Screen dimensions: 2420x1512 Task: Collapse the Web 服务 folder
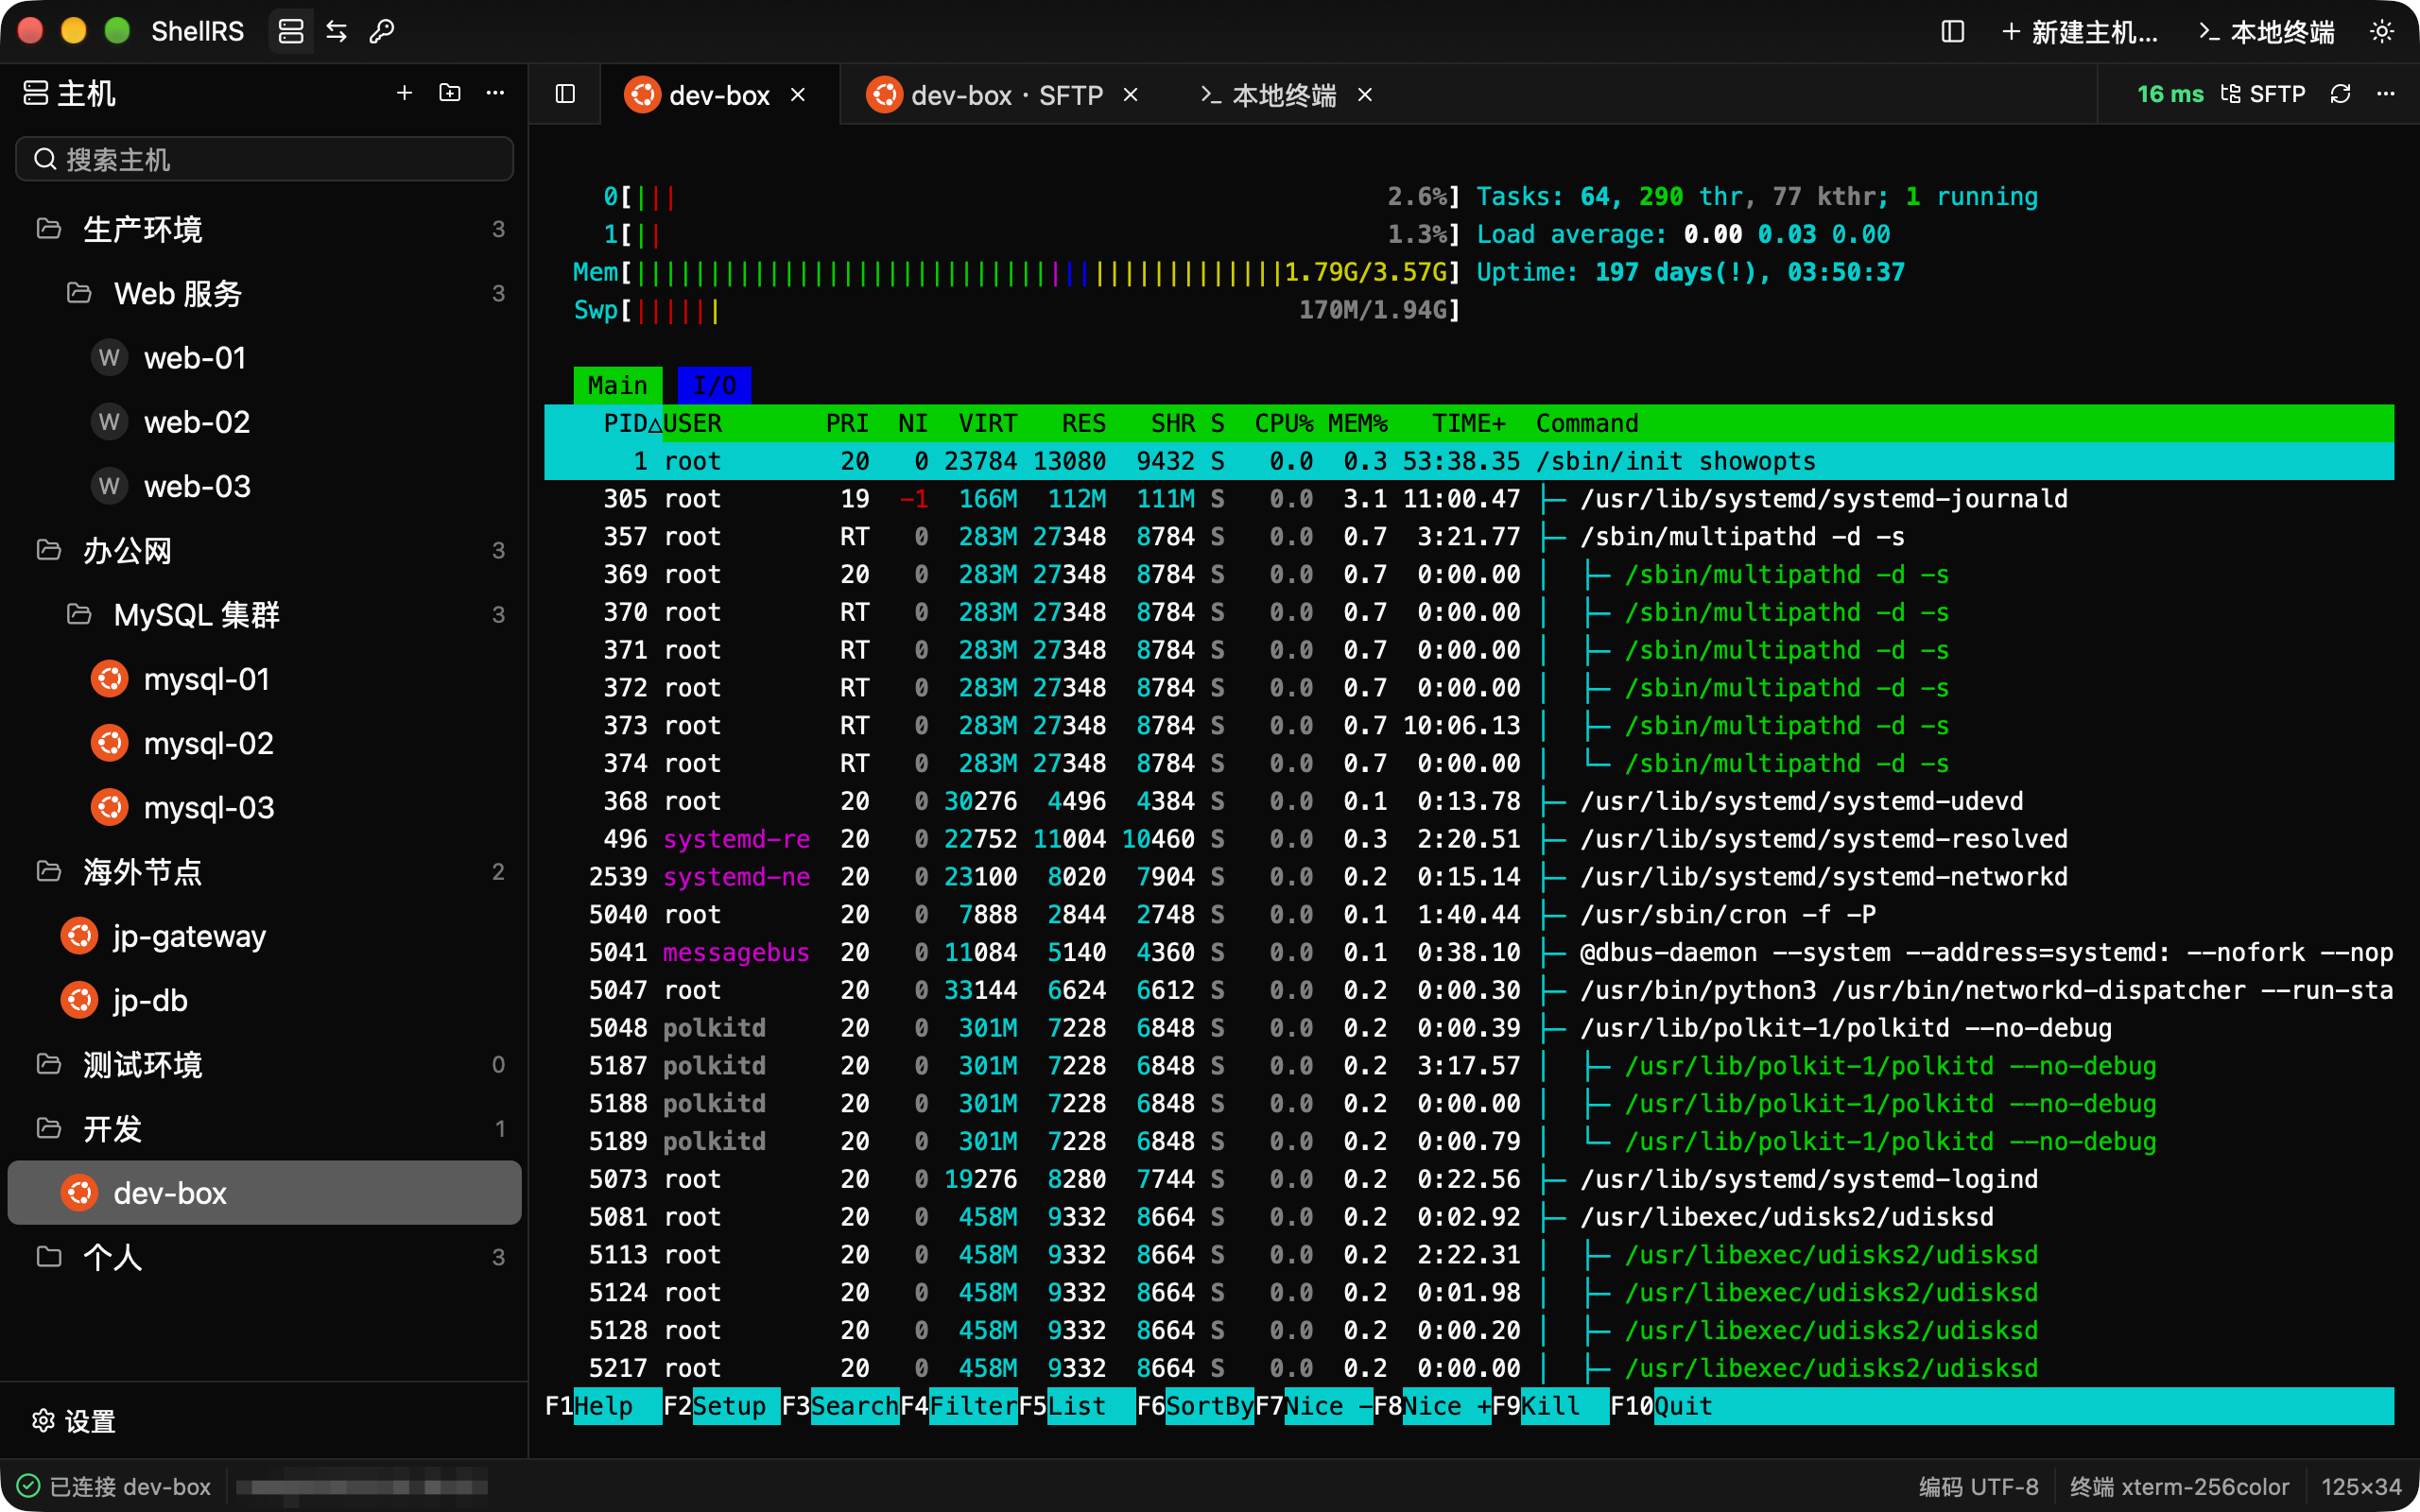coord(265,293)
